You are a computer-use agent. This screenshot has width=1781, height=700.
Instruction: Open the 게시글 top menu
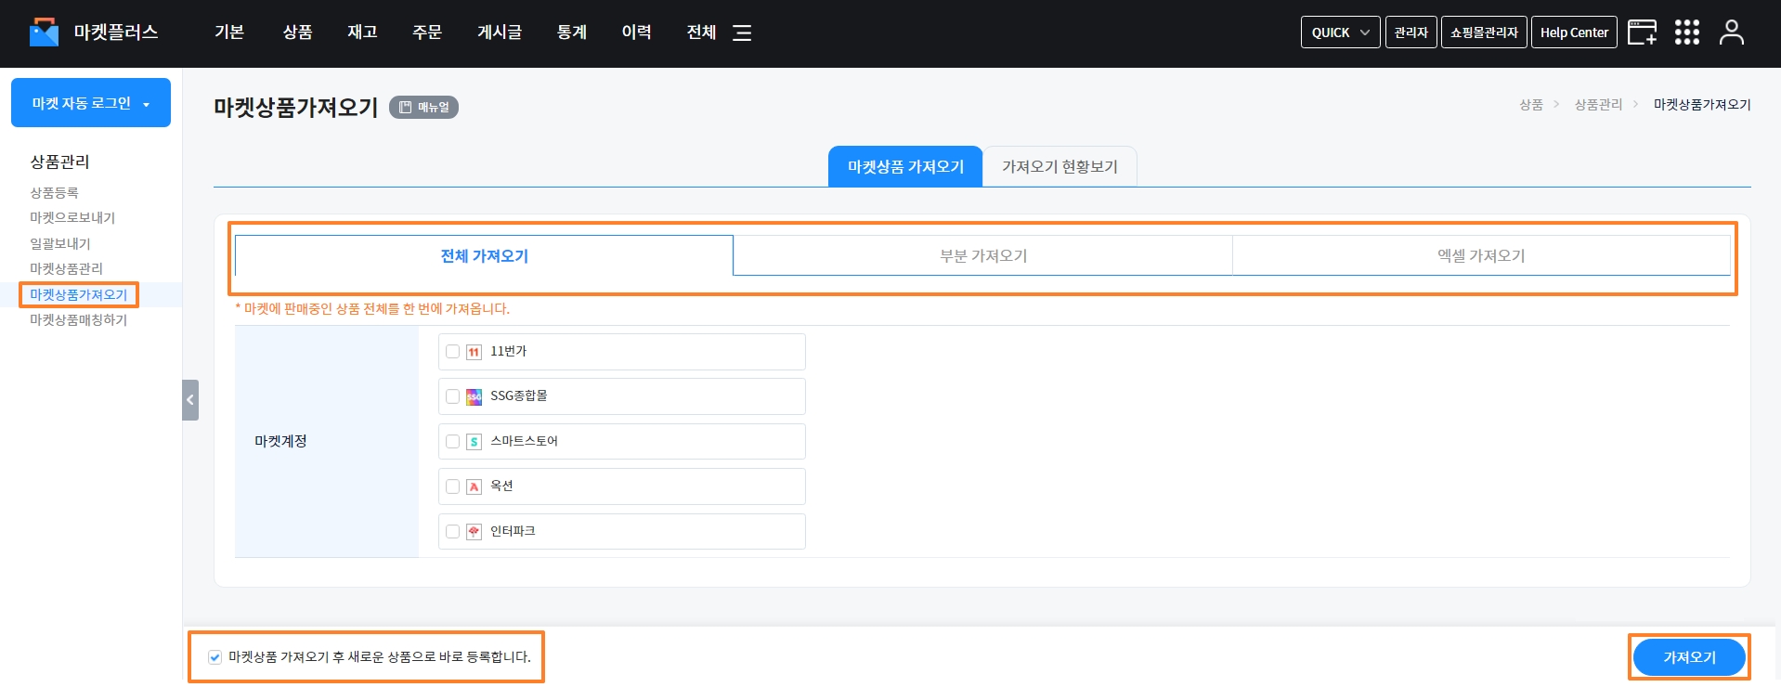[x=500, y=32]
